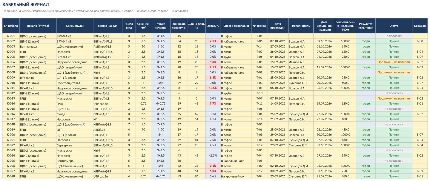Viewport: 430px width, 181px height.
Task: Select the 'Дата прокладки' column header
Action: coord(278,26)
